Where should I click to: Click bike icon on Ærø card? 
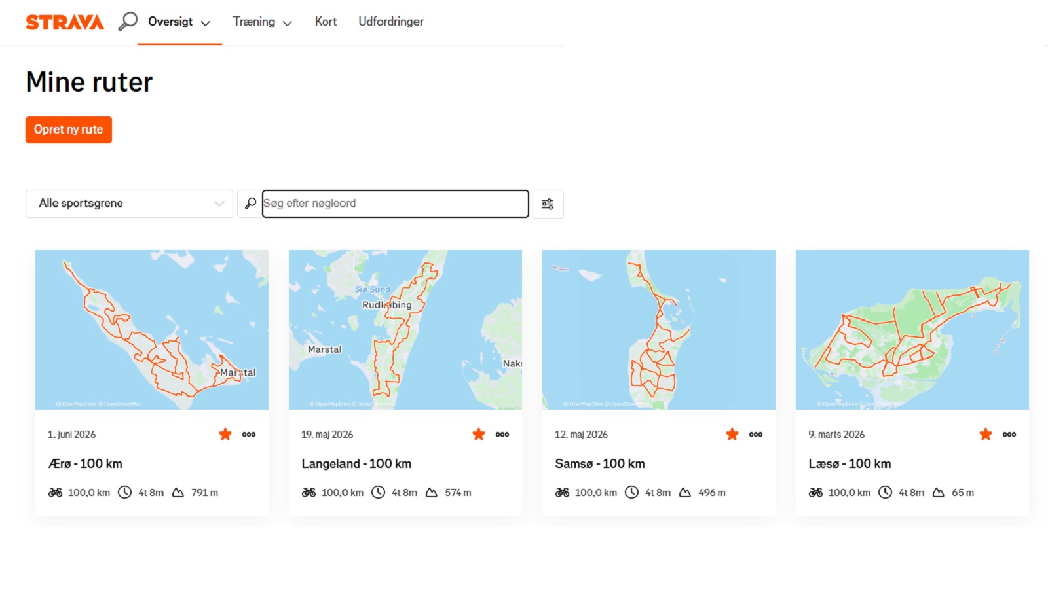(55, 492)
